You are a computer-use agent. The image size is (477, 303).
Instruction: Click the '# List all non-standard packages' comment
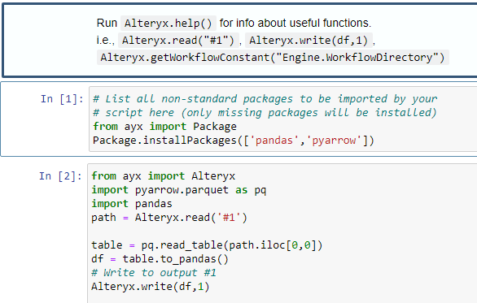point(265,98)
